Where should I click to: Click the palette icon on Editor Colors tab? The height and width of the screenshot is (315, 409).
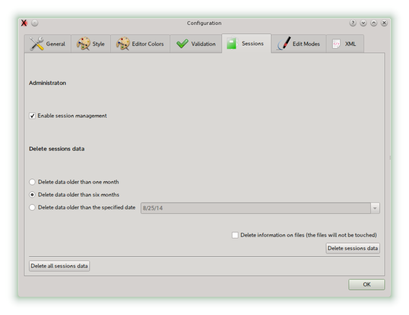123,44
